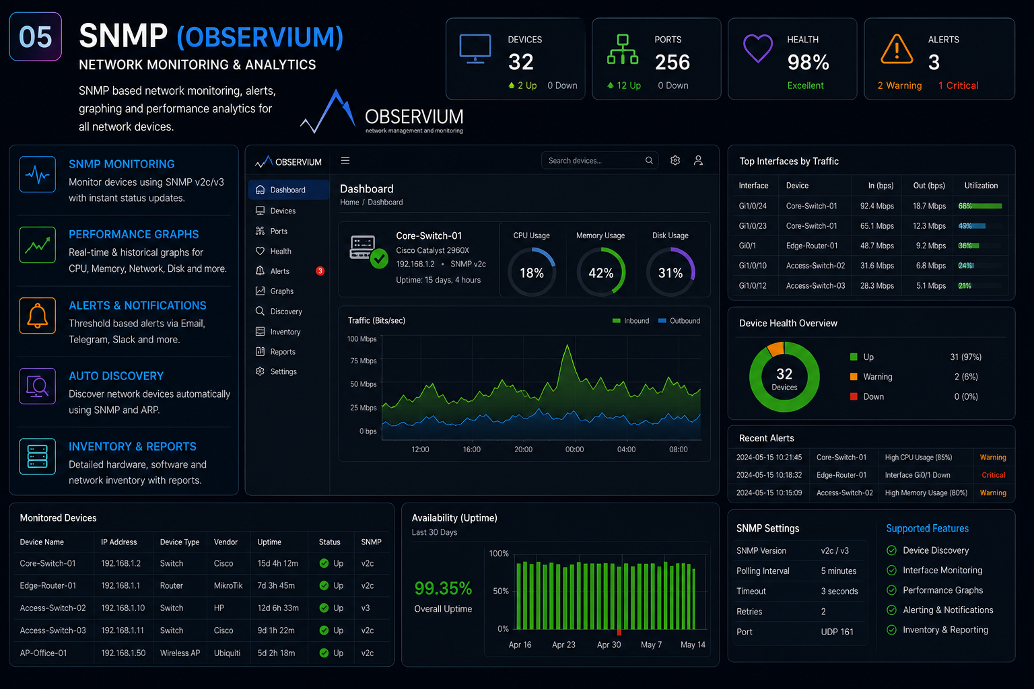Click the Inbound green legend swatch
This screenshot has height=689, width=1034.
tap(616, 321)
